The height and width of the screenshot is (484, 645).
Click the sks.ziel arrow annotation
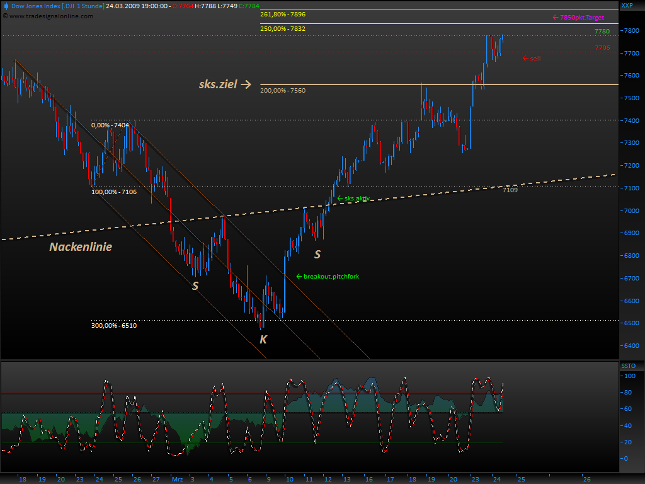(x=225, y=84)
